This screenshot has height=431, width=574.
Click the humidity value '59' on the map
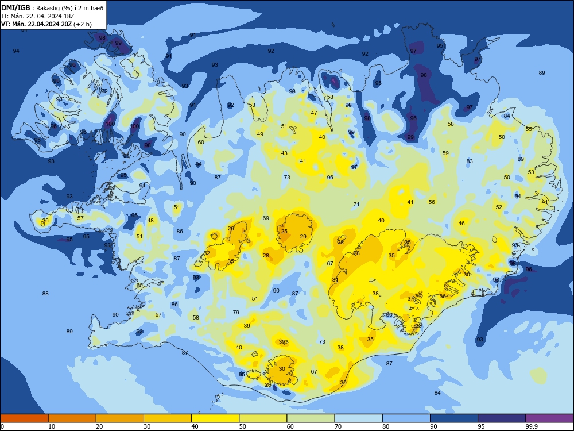tap(445, 153)
